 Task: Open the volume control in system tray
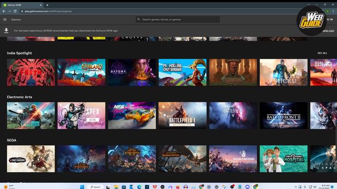point(315,187)
